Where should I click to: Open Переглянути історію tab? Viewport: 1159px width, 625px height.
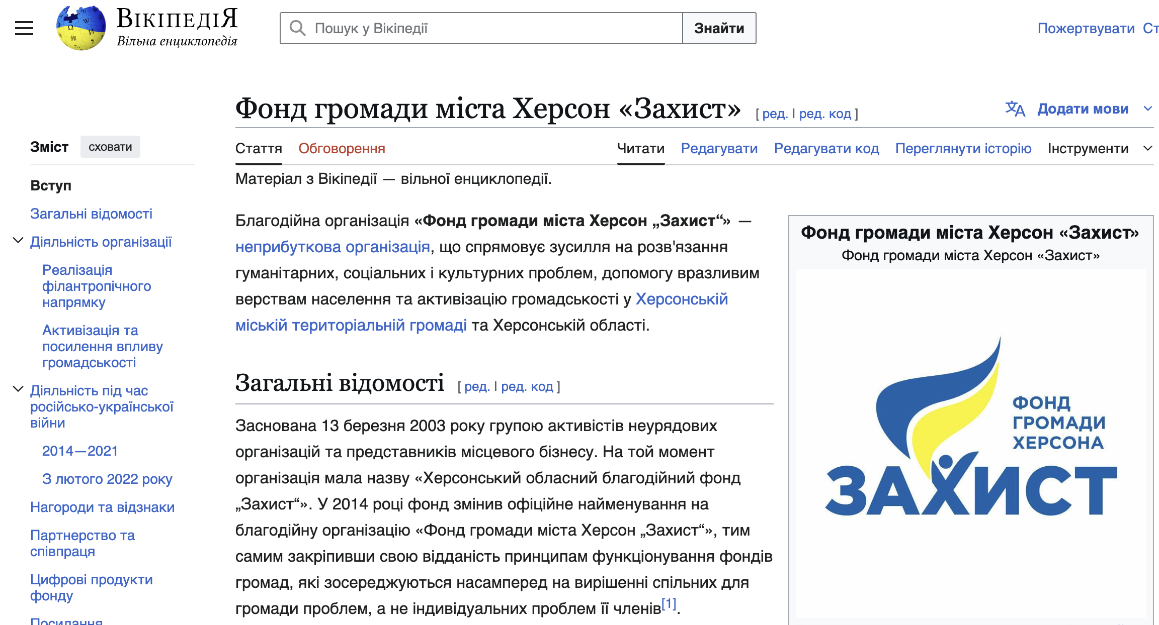963,148
